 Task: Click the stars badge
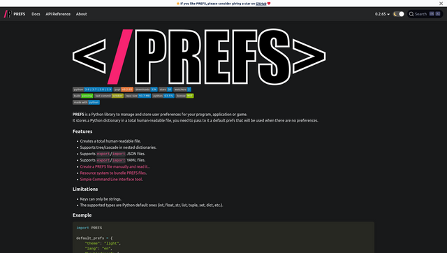point(166,89)
